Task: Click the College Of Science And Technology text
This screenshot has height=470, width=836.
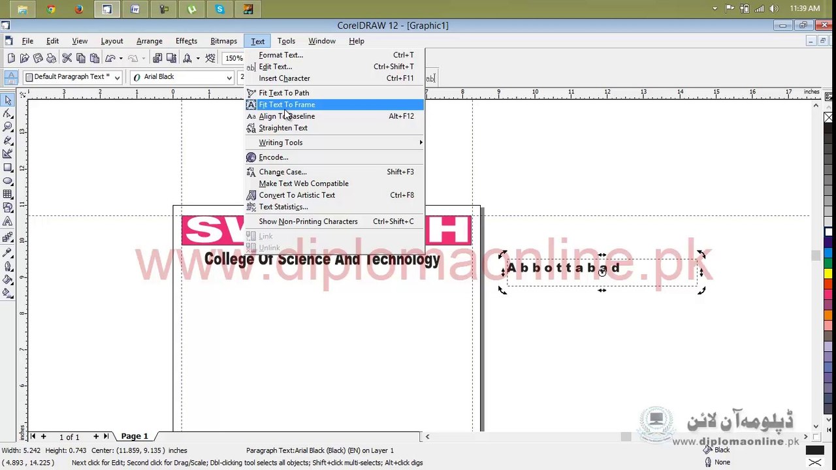Action: (x=322, y=259)
